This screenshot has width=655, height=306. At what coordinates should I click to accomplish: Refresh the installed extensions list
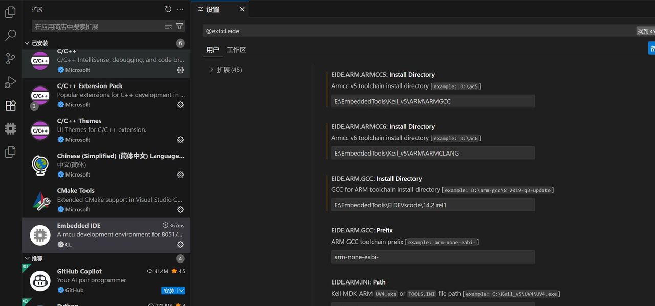point(168,9)
